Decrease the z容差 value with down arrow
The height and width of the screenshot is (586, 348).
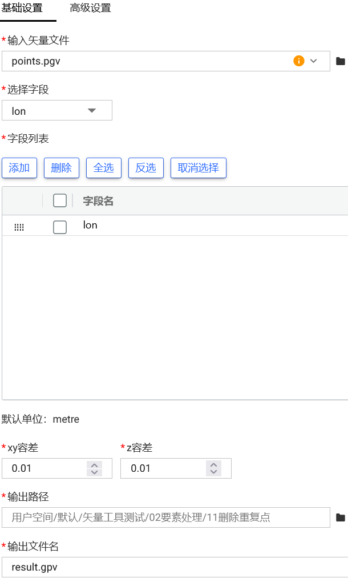[x=213, y=472]
